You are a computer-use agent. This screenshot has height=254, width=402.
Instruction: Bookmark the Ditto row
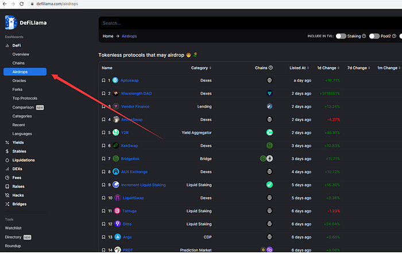tap(103, 224)
